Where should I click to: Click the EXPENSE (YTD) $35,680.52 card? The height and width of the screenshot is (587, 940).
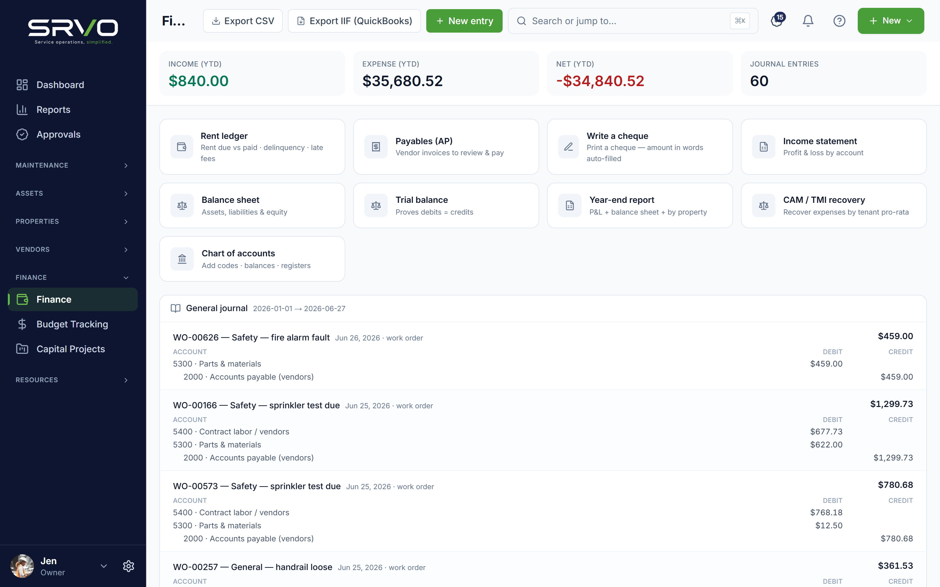(x=446, y=73)
